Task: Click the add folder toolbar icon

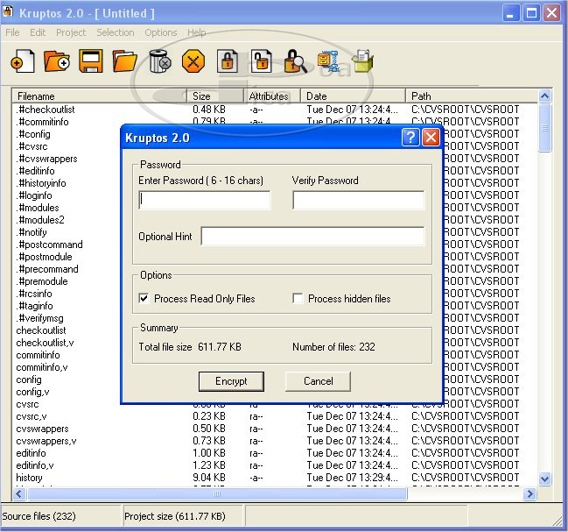Action: [x=57, y=61]
